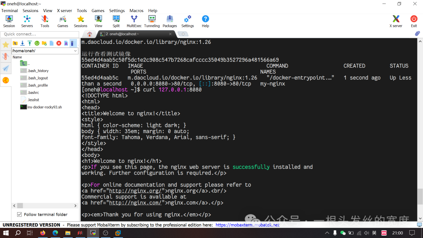Click the paperclip attachment icon
423x238 pixels.
point(418,34)
